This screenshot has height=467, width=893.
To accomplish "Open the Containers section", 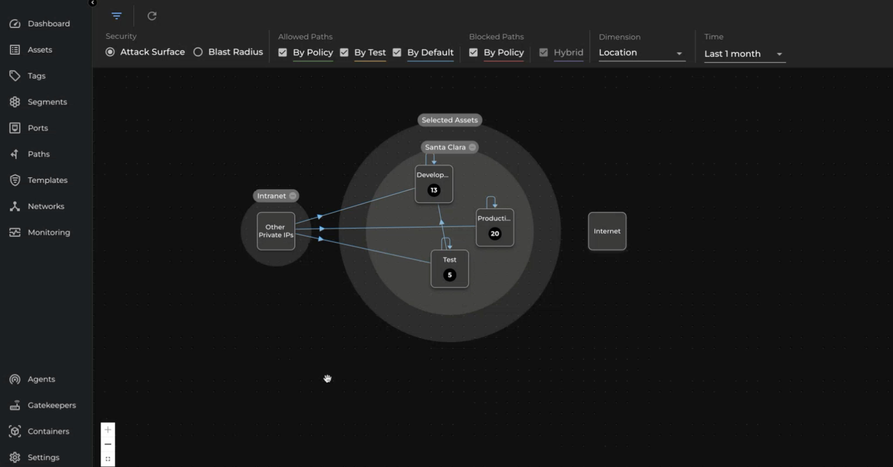I will pos(49,431).
